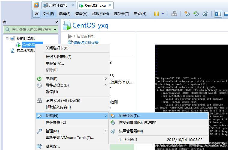Click the library search input field
Viewport: 228px width, 150px height.
(31, 30)
